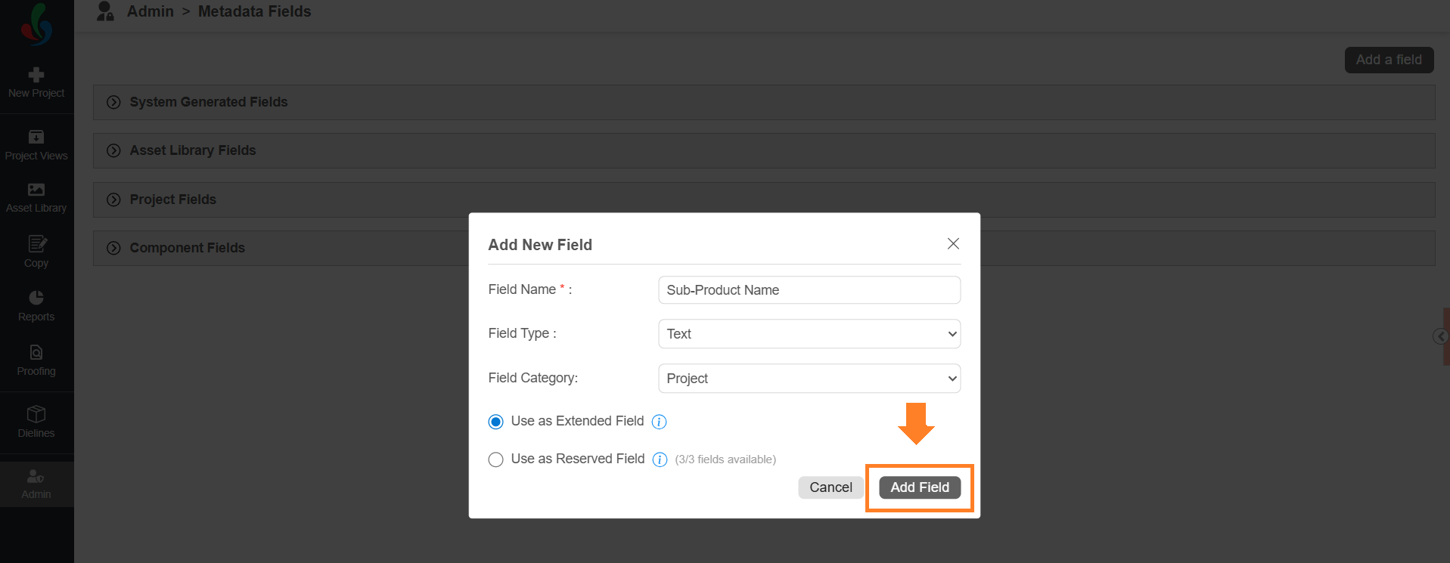
Task: Open the Field Category dropdown
Action: 809,379
